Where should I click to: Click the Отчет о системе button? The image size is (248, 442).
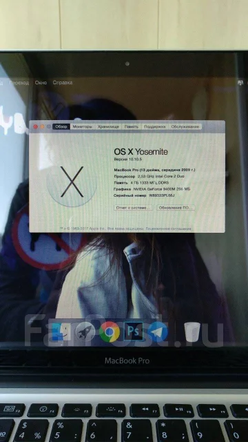(133, 208)
